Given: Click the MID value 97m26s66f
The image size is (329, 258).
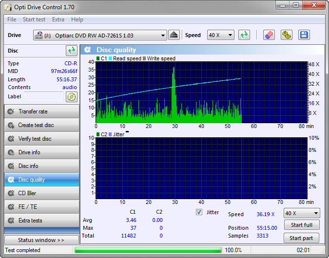Looking at the screenshot, I should (64, 71).
